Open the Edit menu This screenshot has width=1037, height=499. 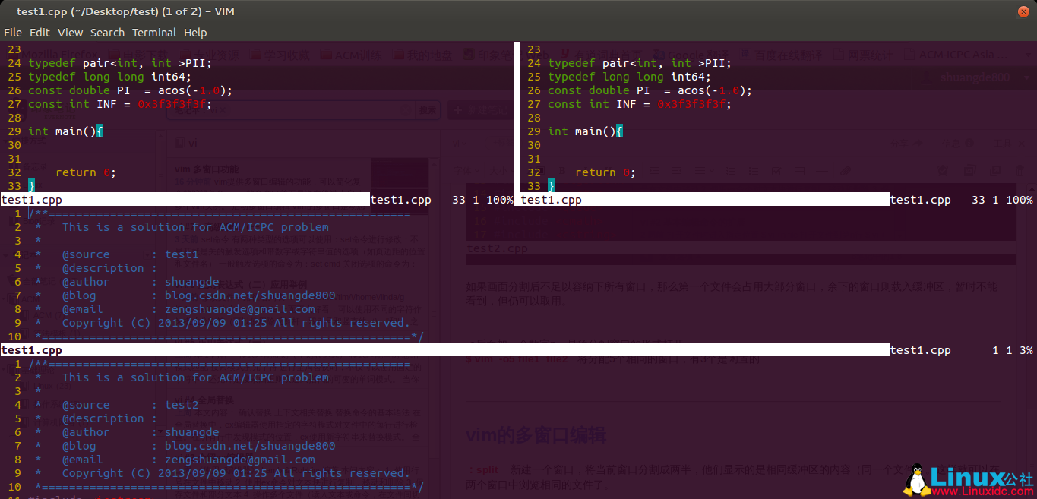tap(40, 33)
